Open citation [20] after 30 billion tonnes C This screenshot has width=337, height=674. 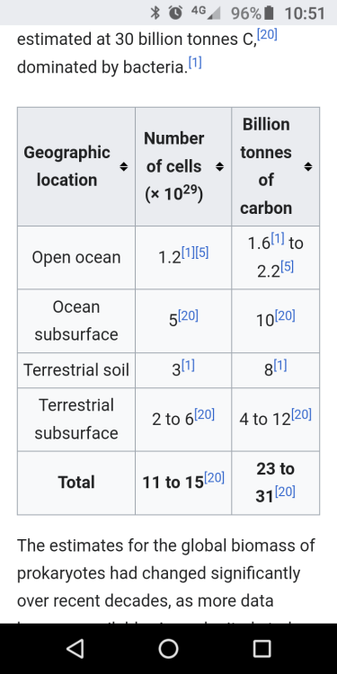tap(268, 35)
